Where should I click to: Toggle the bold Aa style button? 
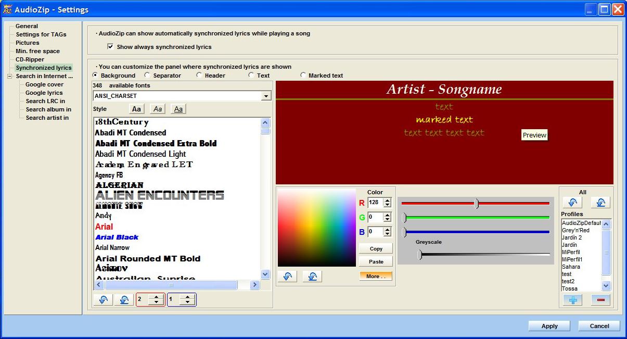click(136, 109)
